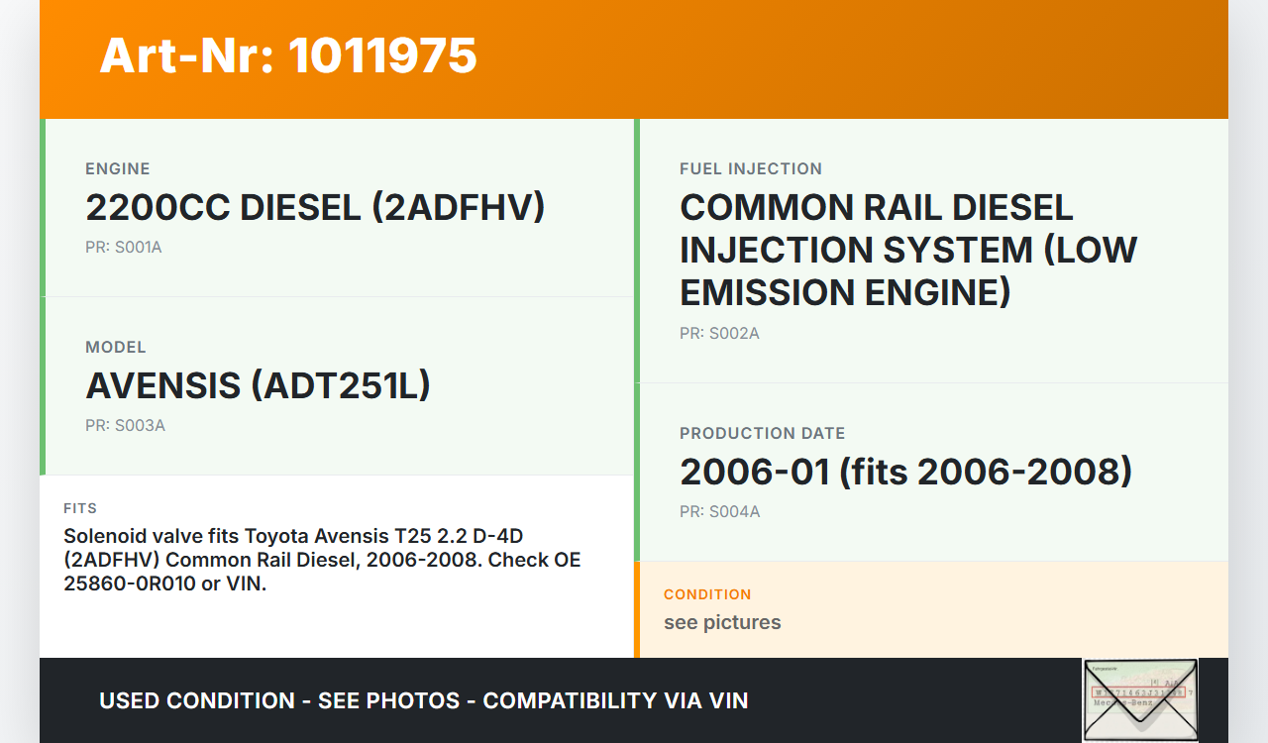
Task: Click the PR: S001A code
Action: tap(124, 248)
